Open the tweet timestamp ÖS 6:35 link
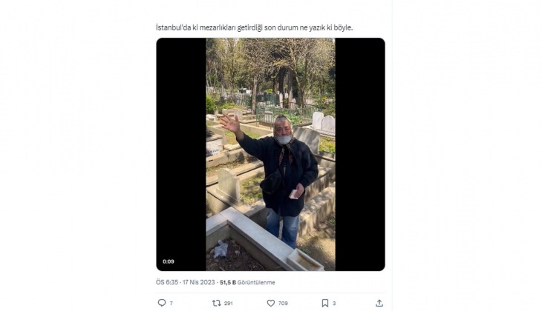 point(168,282)
